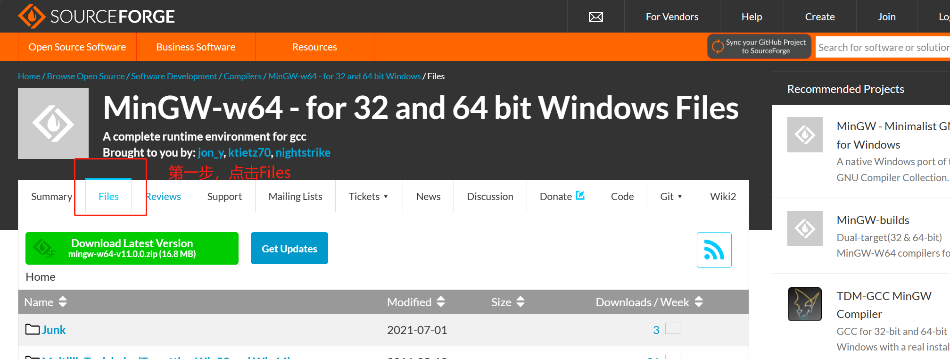The height and width of the screenshot is (359, 950).
Task: Open MinGW-builds project title
Action: (873, 220)
